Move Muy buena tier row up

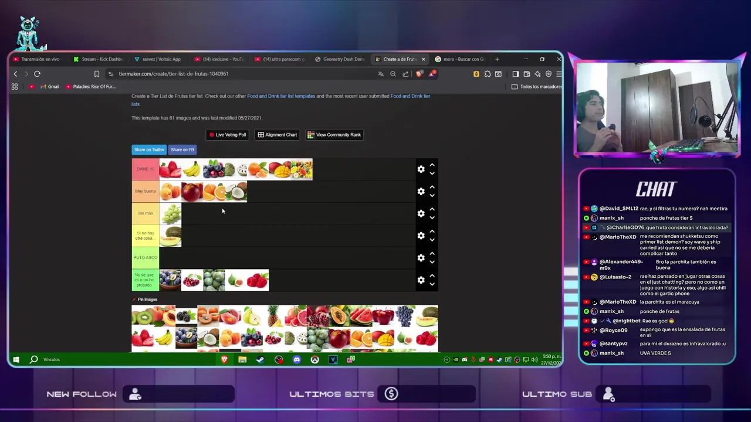click(x=432, y=187)
